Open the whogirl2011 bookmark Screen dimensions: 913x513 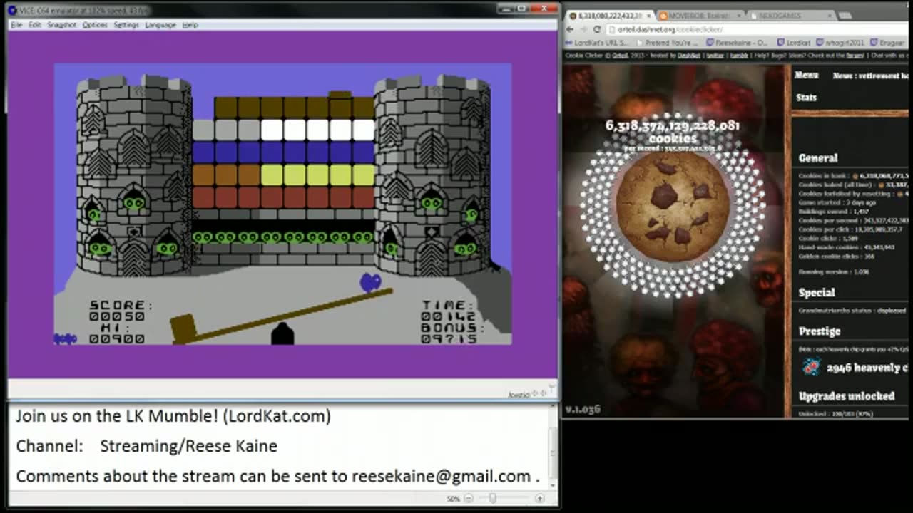coord(839,43)
